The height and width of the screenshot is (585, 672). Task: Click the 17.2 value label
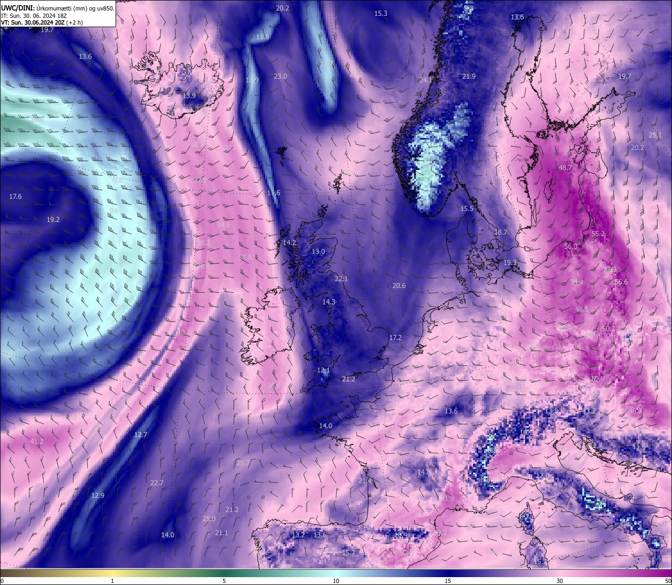tap(395, 337)
